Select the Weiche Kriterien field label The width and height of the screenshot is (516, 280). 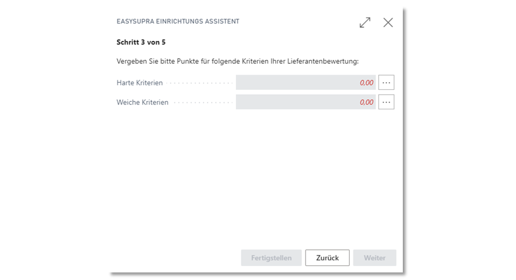[x=142, y=102]
